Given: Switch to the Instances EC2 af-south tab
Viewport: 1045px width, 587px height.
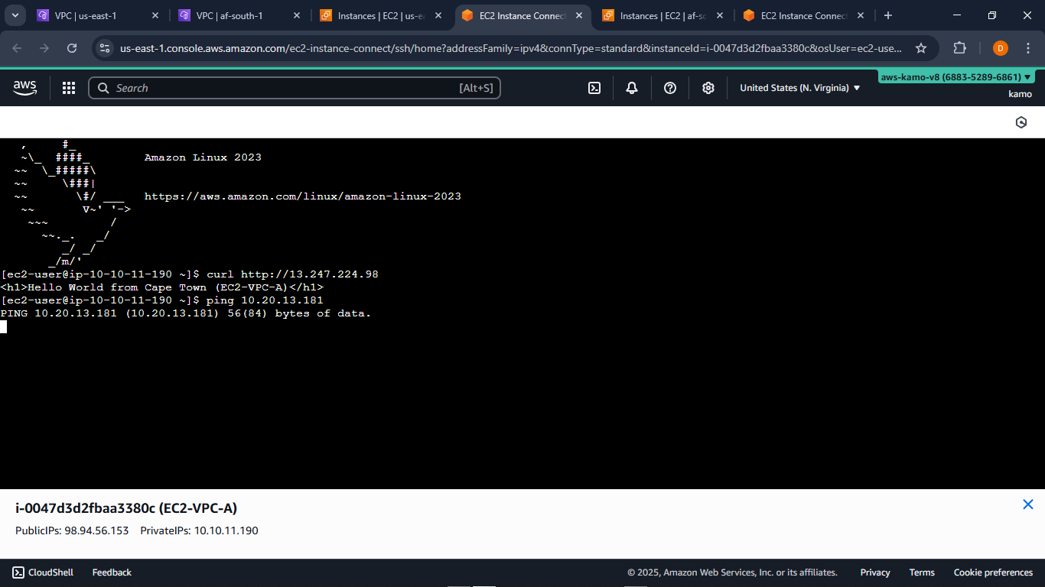Looking at the screenshot, I should click(x=662, y=15).
